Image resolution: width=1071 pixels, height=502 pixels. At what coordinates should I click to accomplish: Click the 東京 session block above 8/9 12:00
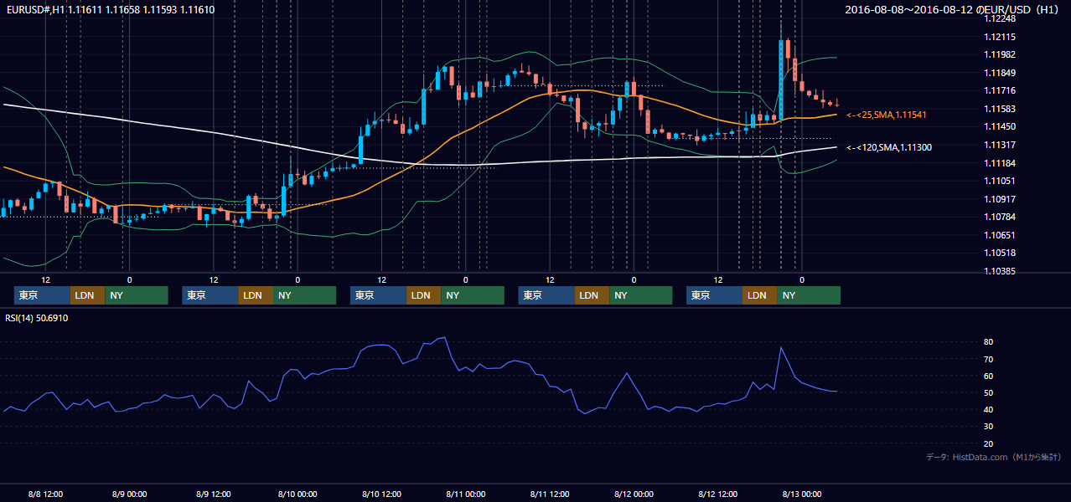point(210,295)
